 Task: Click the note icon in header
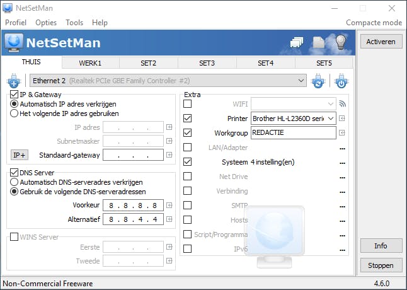[x=319, y=43]
